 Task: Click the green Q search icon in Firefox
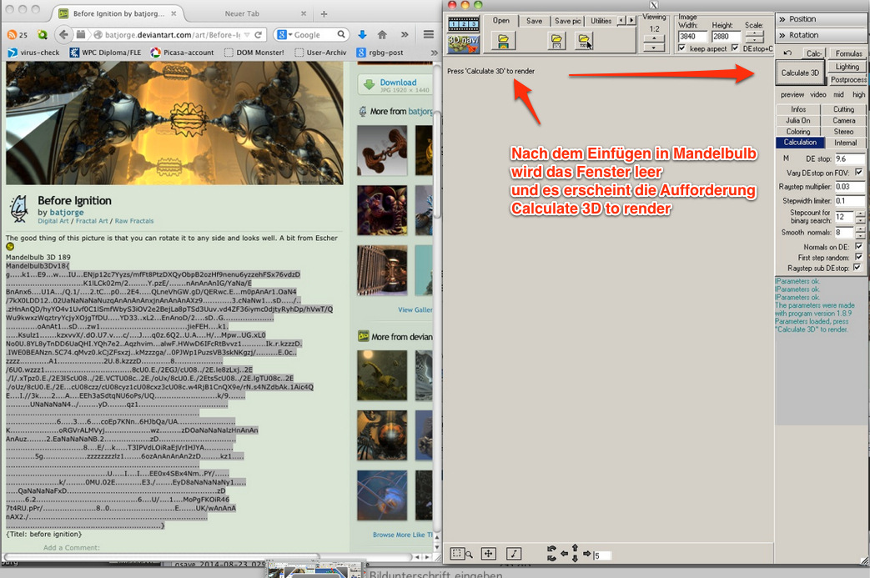tap(43, 34)
